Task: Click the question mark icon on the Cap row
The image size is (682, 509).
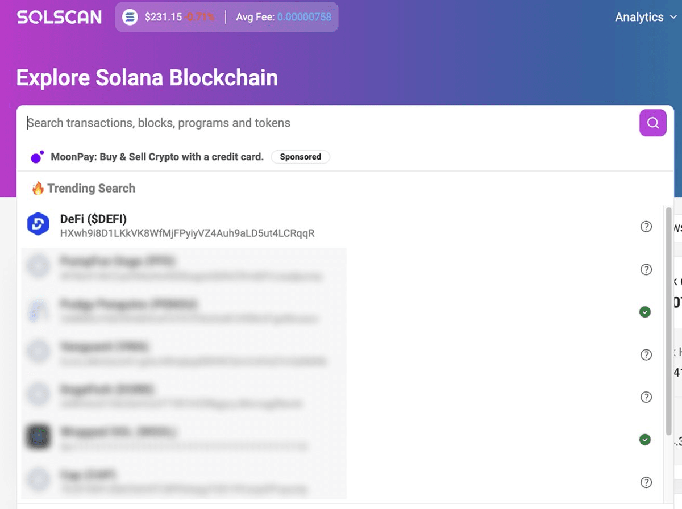Action: click(646, 482)
